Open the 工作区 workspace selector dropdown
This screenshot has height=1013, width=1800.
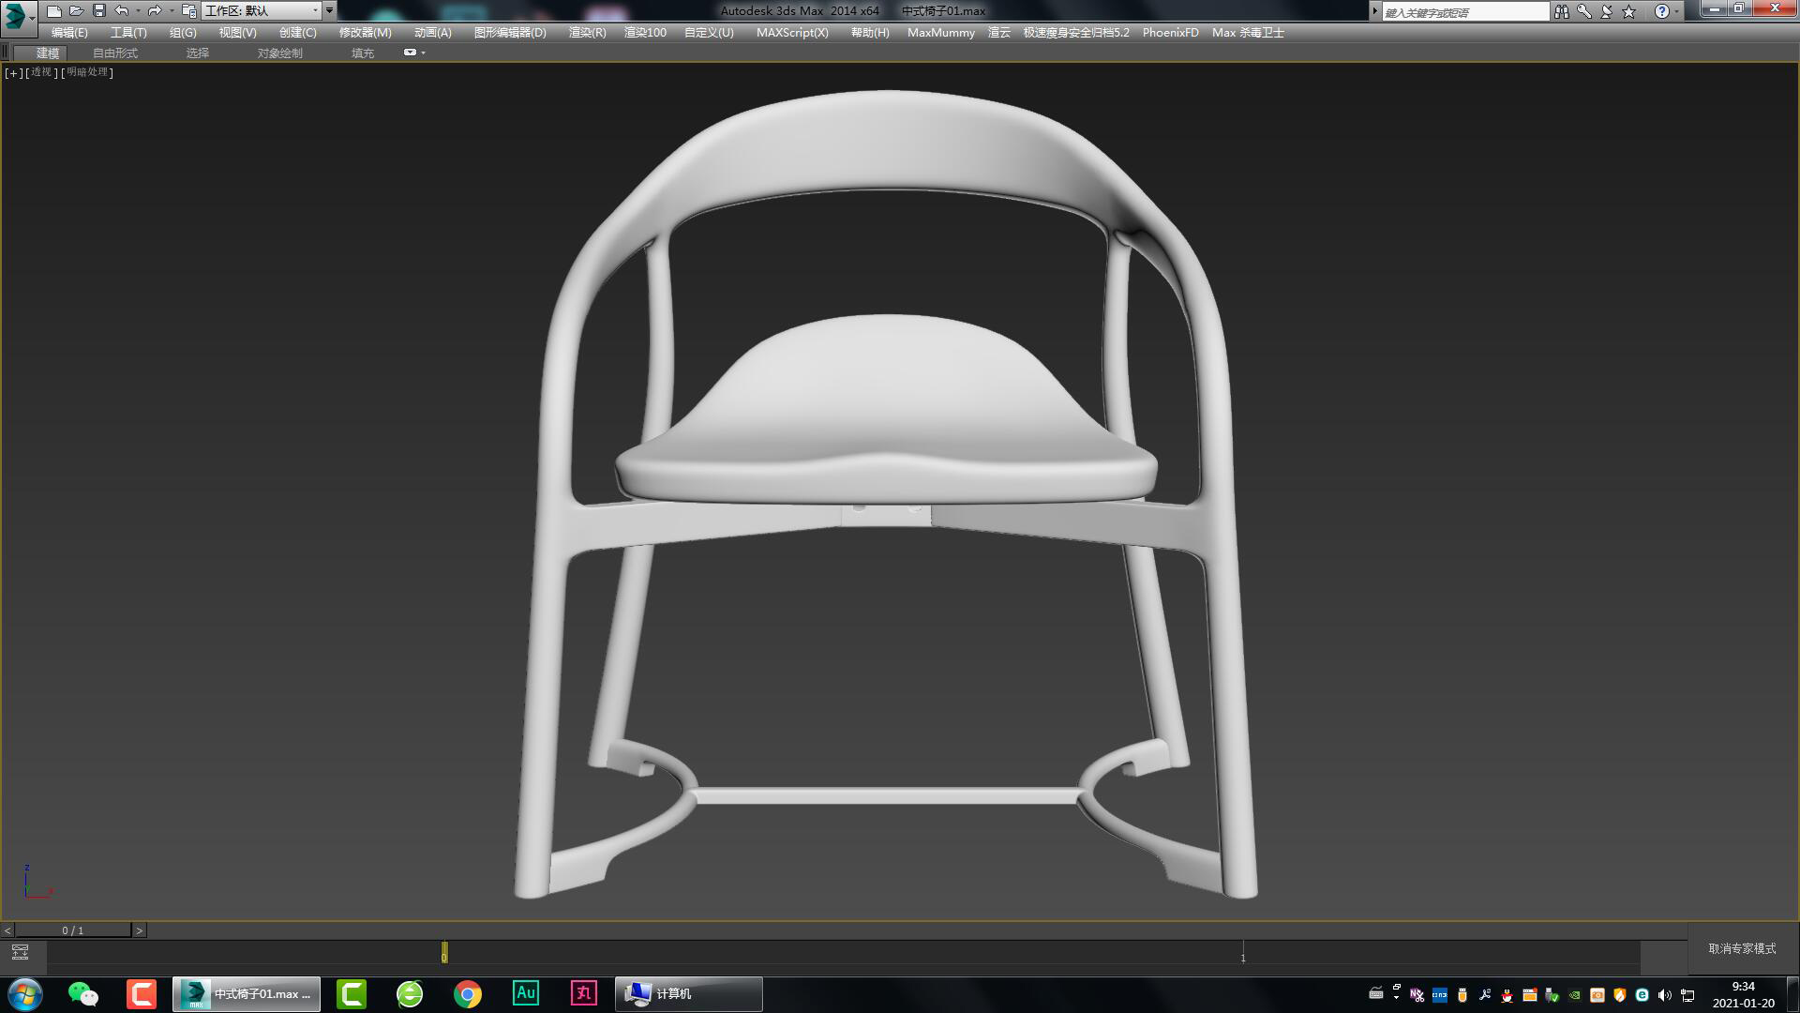pyautogui.click(x=317, y=11)
